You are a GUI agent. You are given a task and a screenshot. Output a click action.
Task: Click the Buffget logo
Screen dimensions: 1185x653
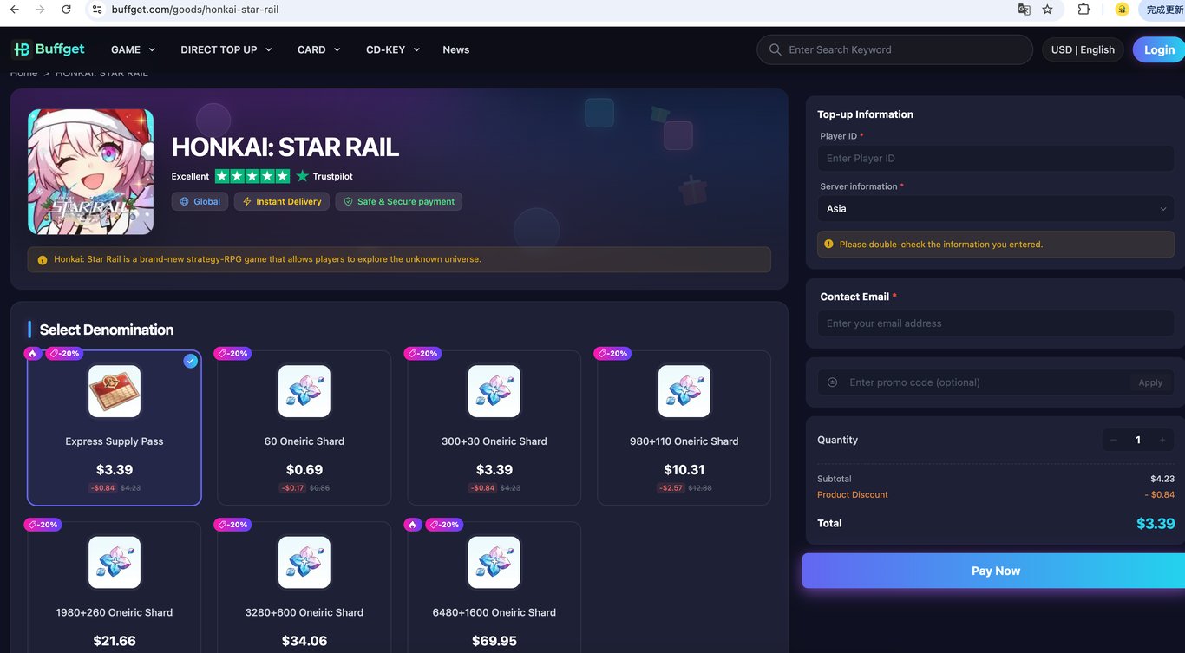(49, 49)
